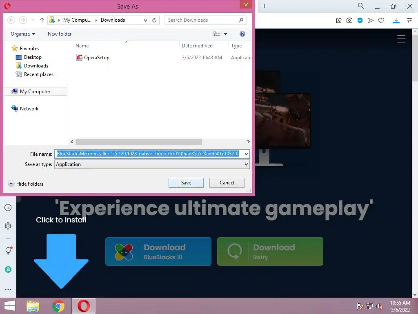Select My Computer in navigation pane
This screenshot has width=418, height=314.
36,91
